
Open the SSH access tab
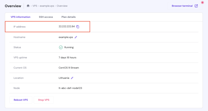point(46,17)
